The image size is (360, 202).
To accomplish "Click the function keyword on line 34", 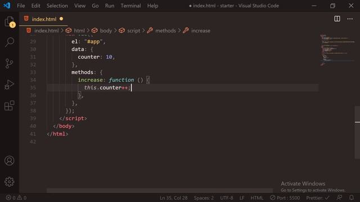I will (x=121, y=80).
